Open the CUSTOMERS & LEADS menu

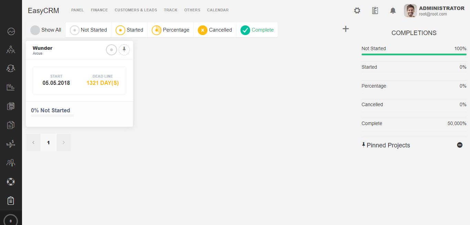tap(136, 10)
